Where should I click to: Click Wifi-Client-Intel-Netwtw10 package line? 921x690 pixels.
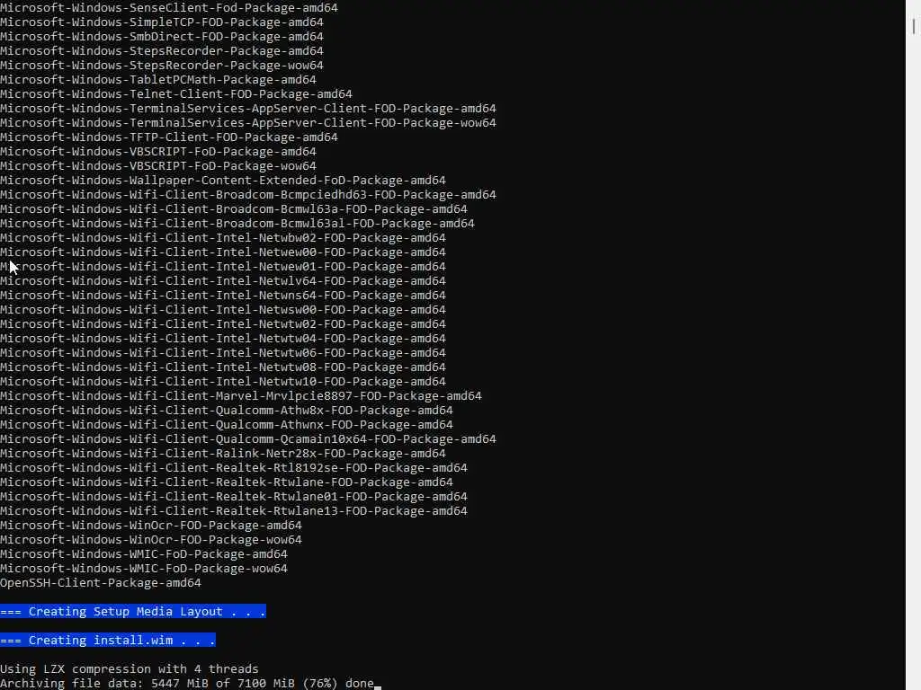point(223,381)
